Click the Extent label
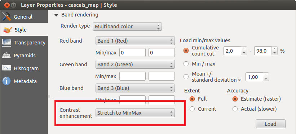The height and width of the screenshot is (134, 296). pyautogui.click(x=192, y=91)
